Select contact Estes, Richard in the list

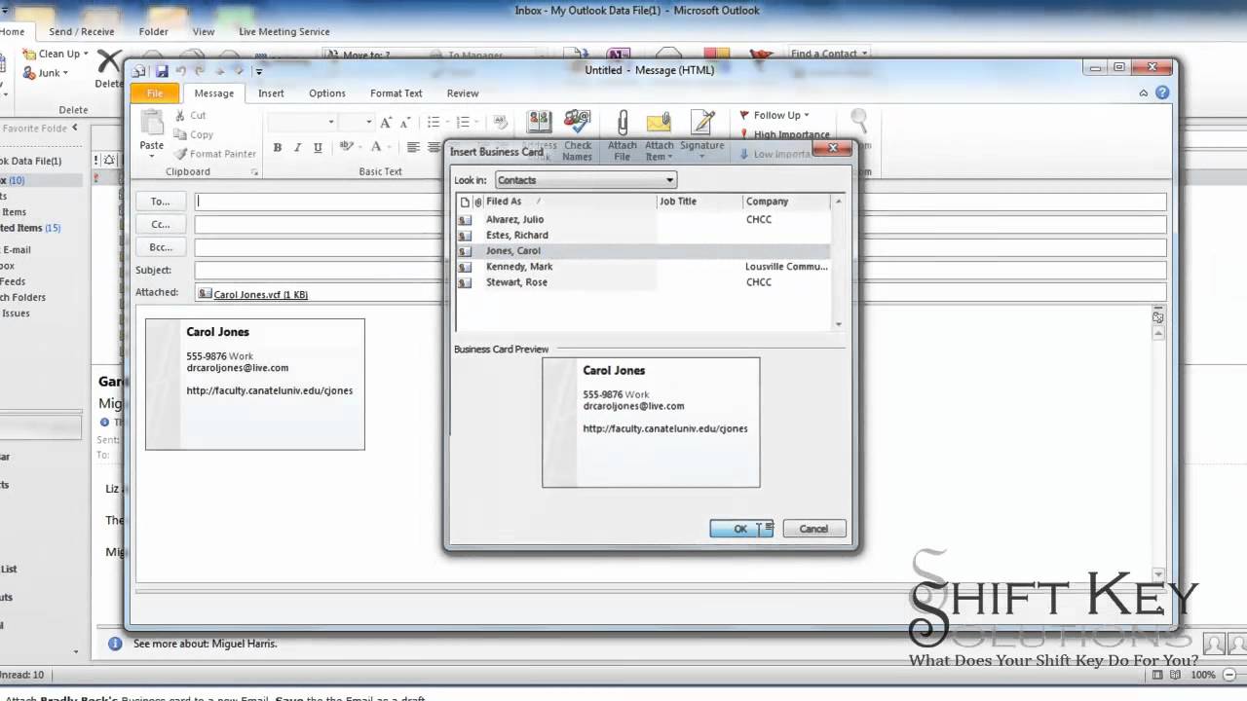pos(643,236)
